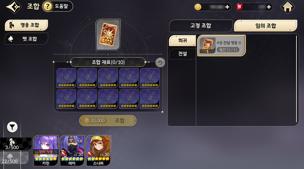Click the 조합 button costing 20,000

tap(108, 120)
